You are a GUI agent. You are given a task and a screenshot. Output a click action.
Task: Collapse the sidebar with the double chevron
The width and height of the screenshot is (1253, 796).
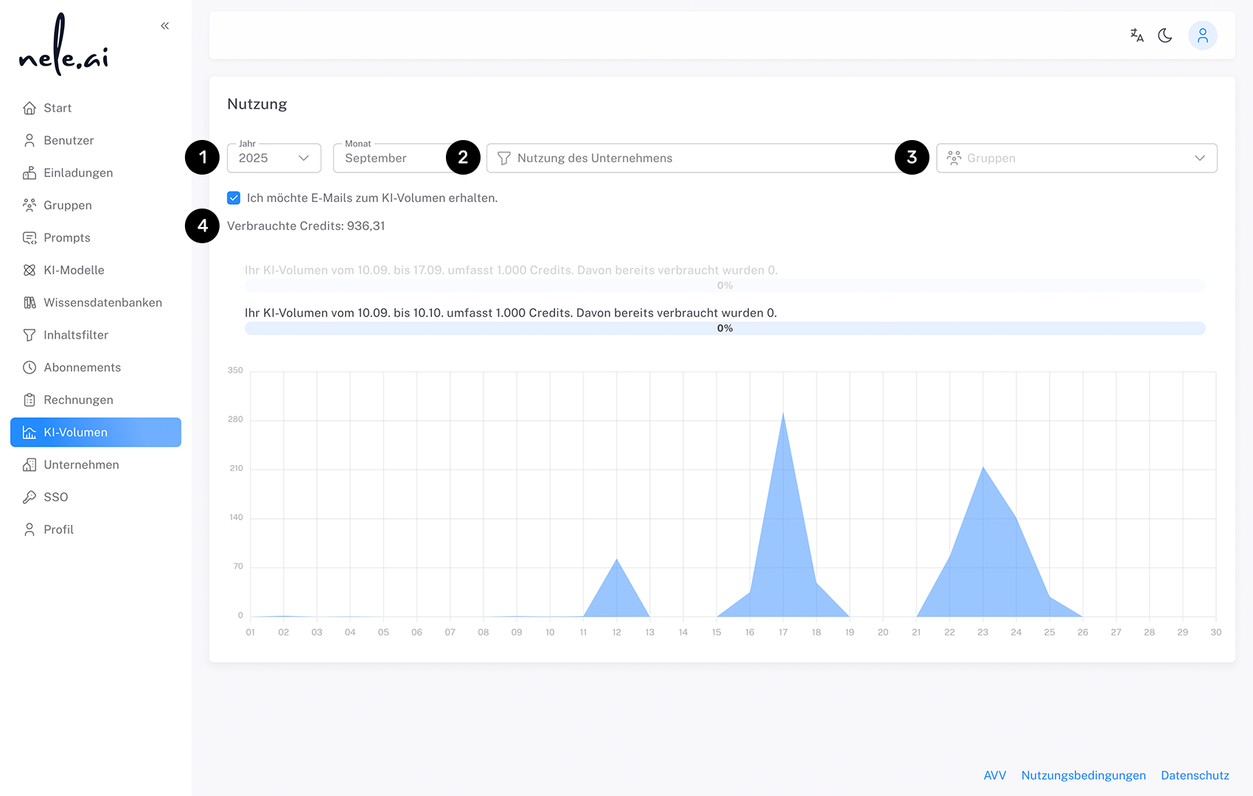pos(164,25)
